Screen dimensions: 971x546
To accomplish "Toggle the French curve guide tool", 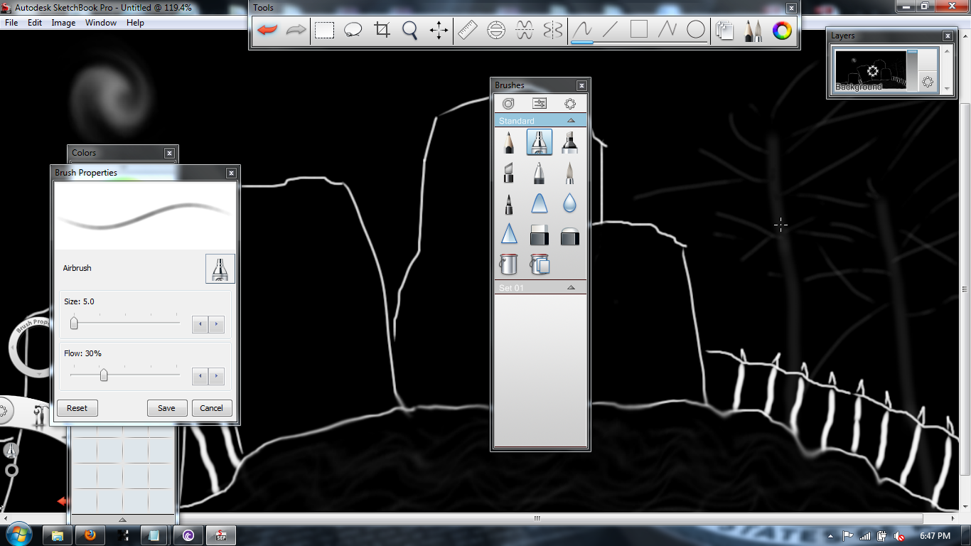I will coord(525,30).
